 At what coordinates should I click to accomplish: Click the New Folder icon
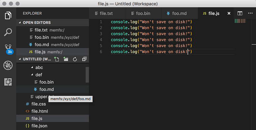click(x=66, y=59)
